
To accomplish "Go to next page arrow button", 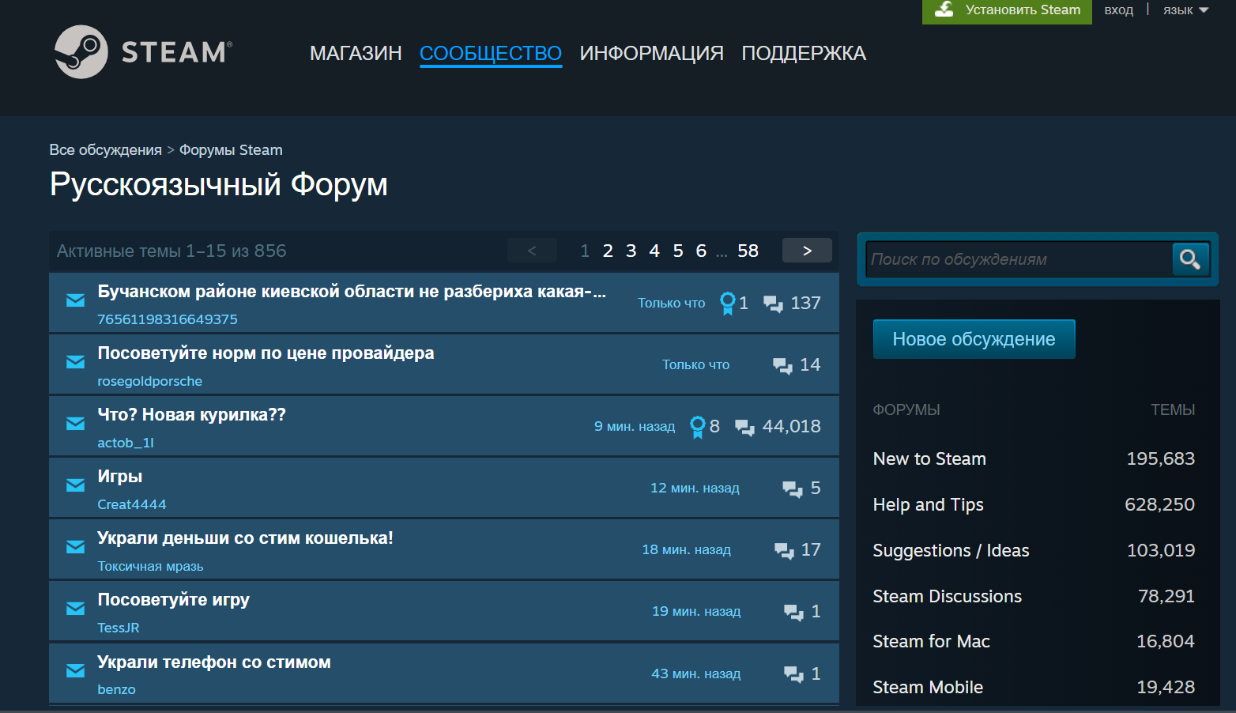I will (807, 251).
